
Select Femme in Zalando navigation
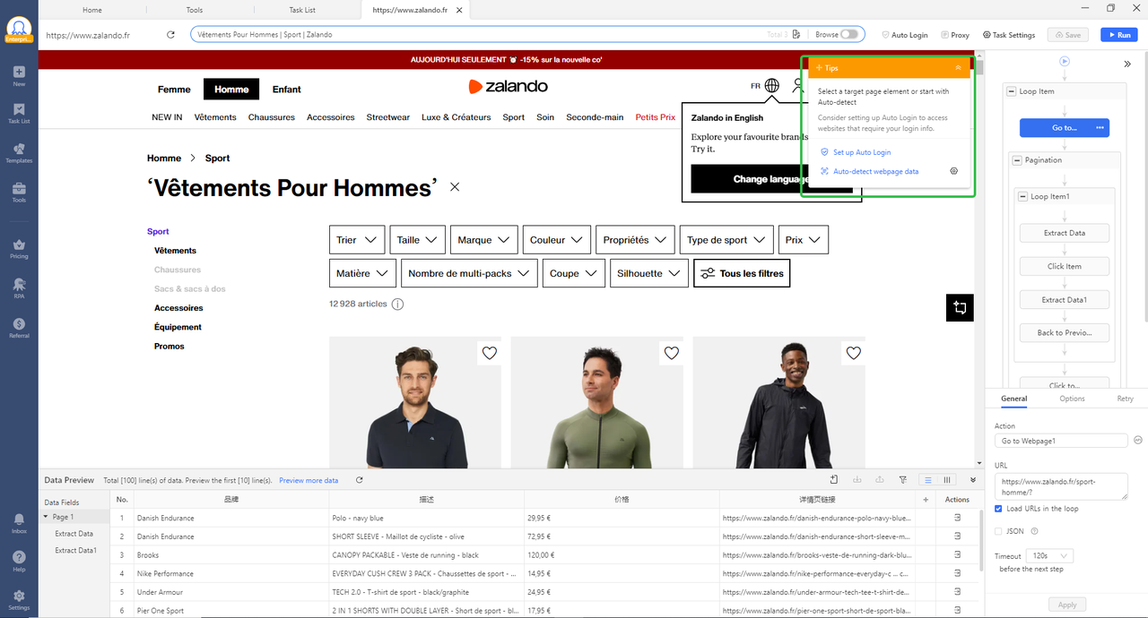(174, 90)
